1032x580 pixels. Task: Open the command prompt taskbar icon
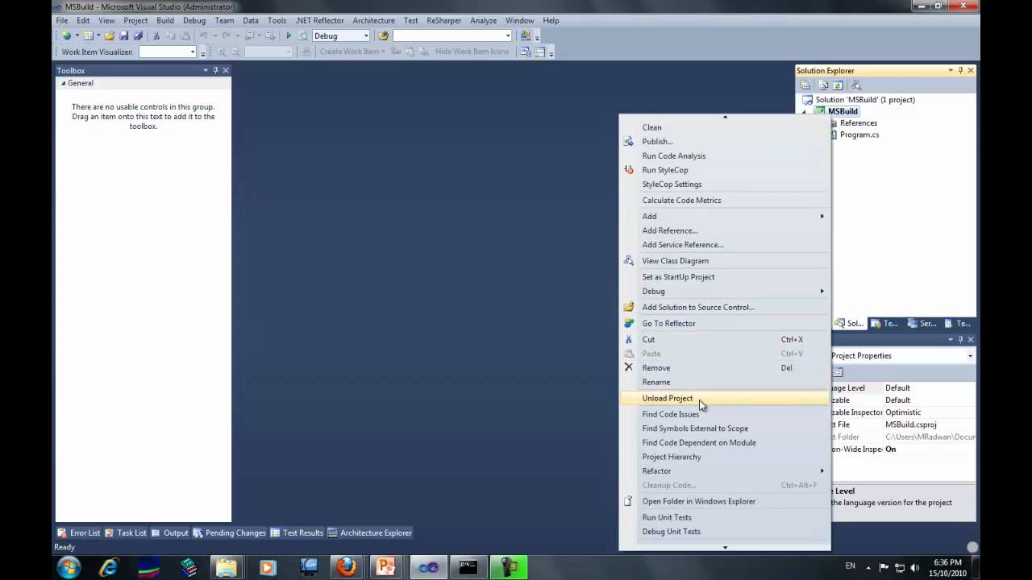468,567
